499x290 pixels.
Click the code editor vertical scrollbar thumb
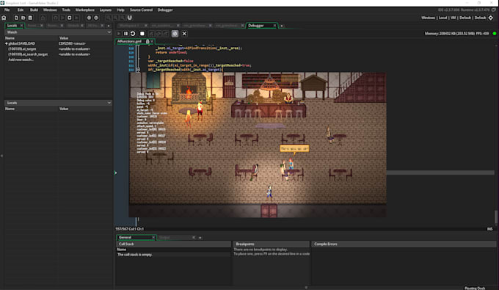(x=495, y=217)
